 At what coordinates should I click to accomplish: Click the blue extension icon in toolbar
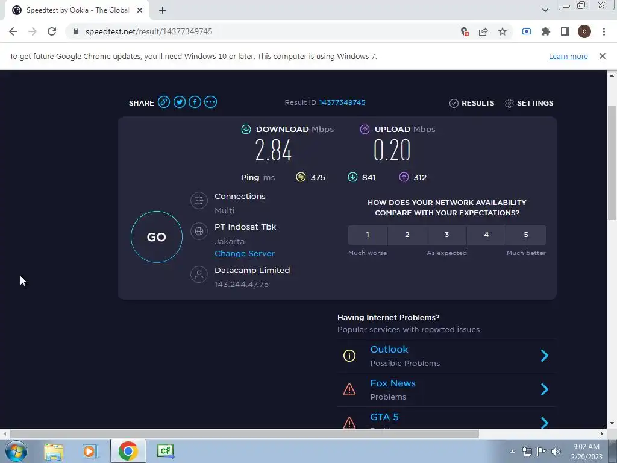coord(527,31)
